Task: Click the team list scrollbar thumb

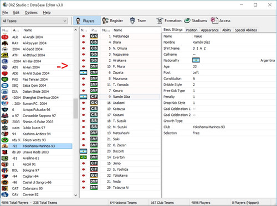Action: 75,108
